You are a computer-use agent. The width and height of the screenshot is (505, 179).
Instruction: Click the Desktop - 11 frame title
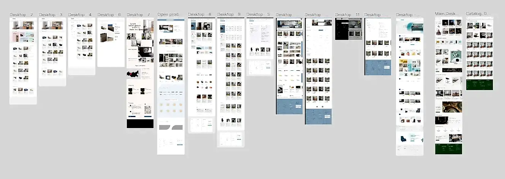(347, 15)
